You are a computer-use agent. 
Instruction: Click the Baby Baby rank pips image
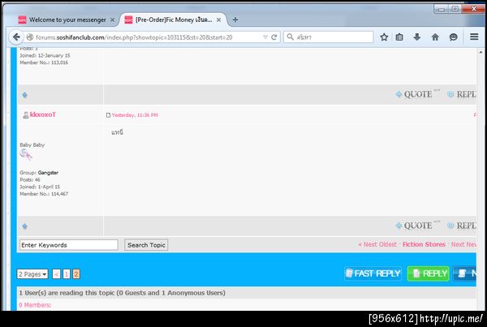point(26,154)
